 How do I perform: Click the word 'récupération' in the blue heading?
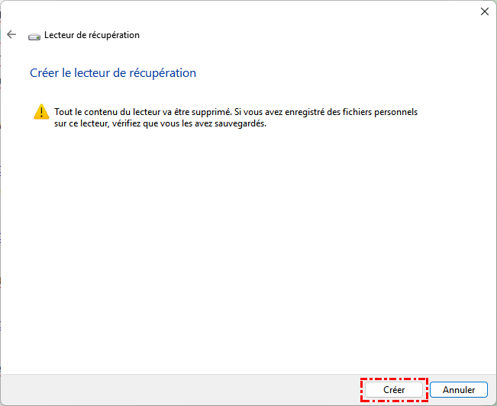click(165, 73)
